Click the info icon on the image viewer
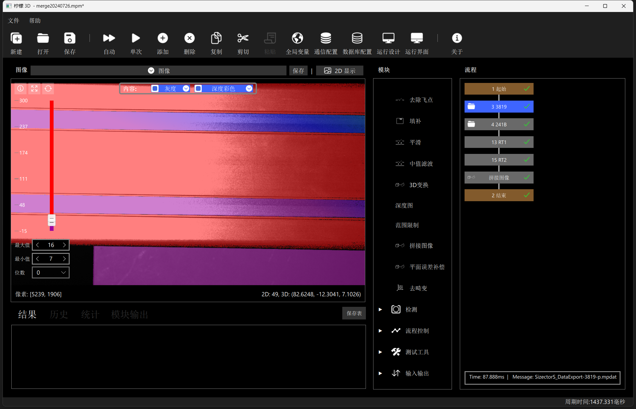The width and height of the screenshot is (636, 409). 20,89
